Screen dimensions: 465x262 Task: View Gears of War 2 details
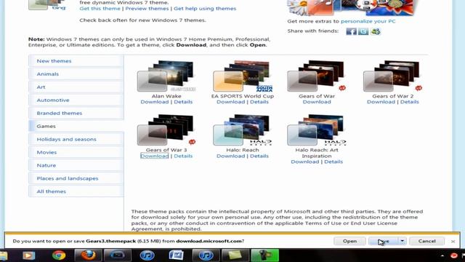410,102
